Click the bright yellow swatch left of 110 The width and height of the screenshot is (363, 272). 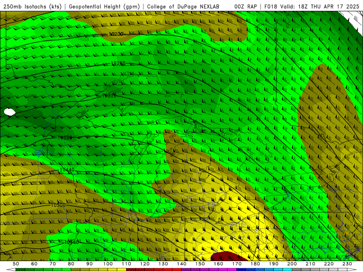(122, 270)
